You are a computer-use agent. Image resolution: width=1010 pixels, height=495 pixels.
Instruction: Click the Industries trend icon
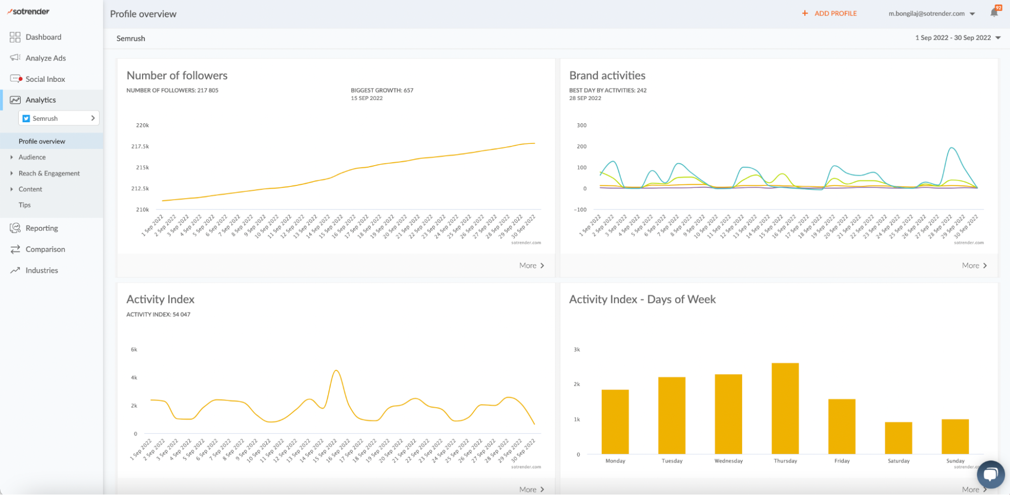[x=15, y=270]
